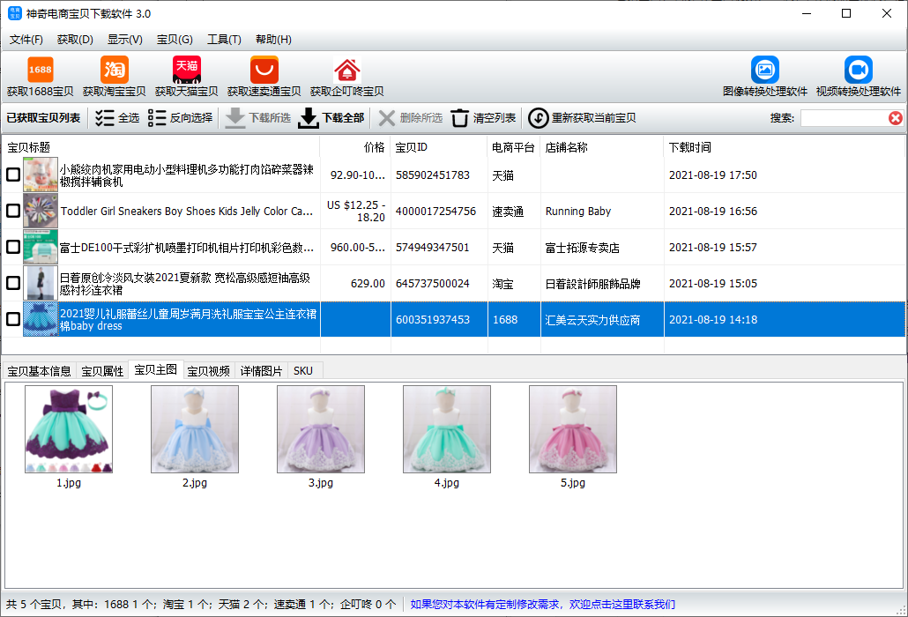Click price 629.00 cell

(368, 284)
